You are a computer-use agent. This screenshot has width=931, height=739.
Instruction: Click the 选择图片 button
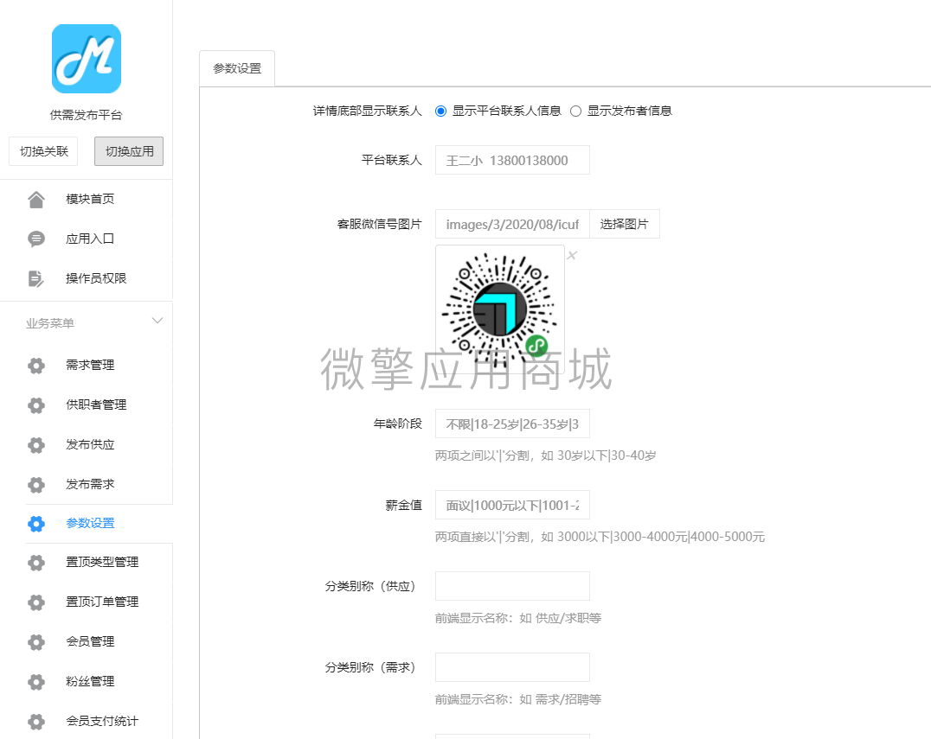624,224
